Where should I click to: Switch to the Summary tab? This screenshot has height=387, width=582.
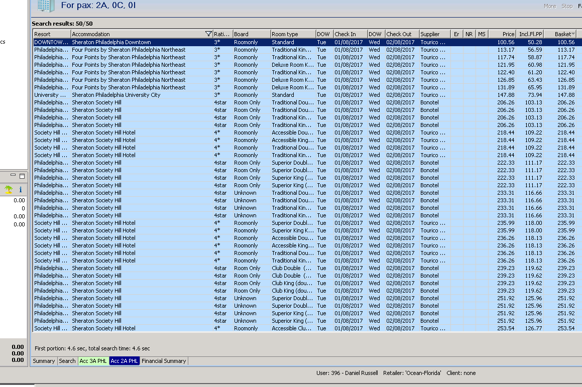click(x=44, y=361)
